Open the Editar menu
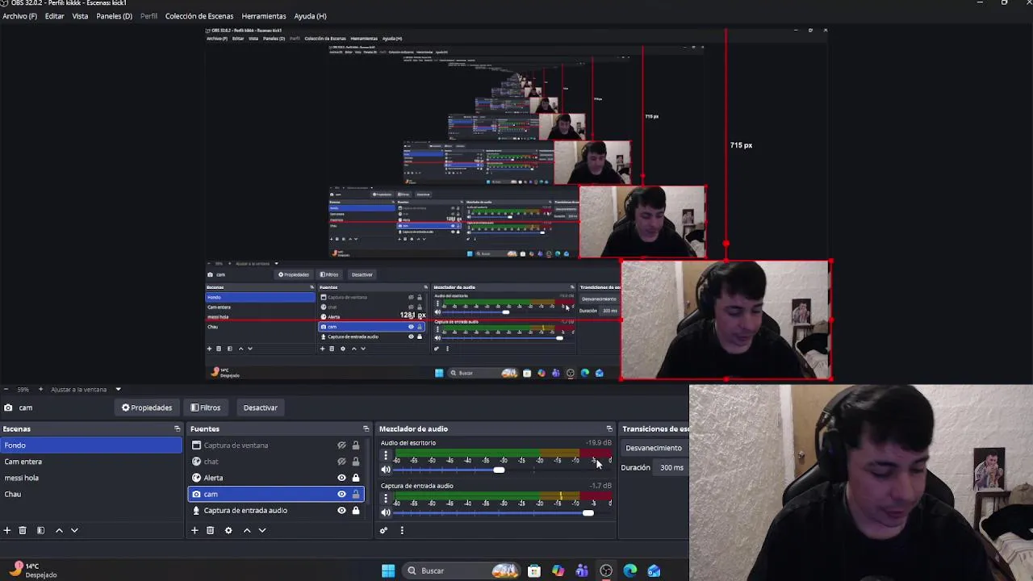The image size is (1033, 581). [x=54, y=16]
